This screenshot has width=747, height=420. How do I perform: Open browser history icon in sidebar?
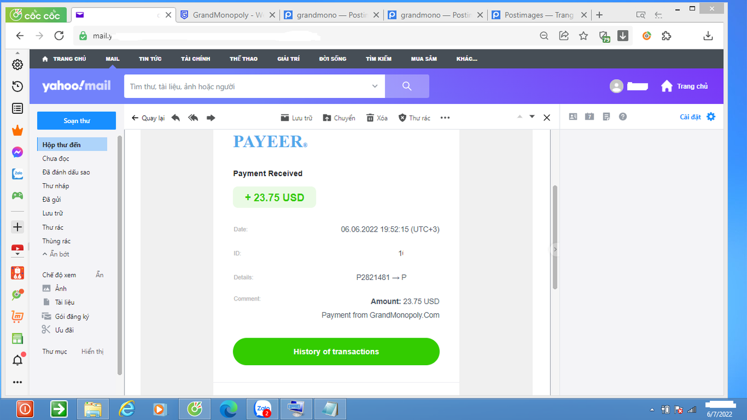18,86
